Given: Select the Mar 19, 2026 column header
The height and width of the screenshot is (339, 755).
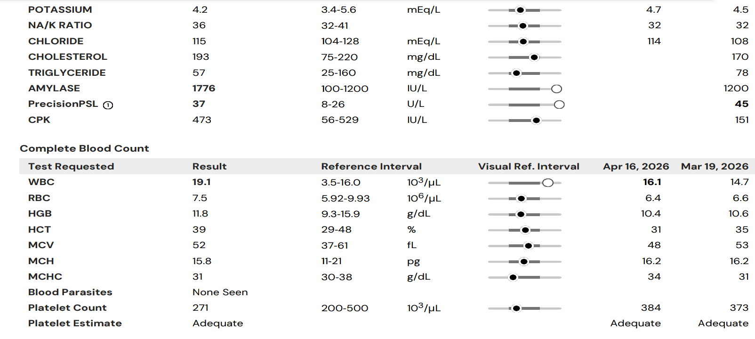Looking at the screenshot, I should 715,166.
